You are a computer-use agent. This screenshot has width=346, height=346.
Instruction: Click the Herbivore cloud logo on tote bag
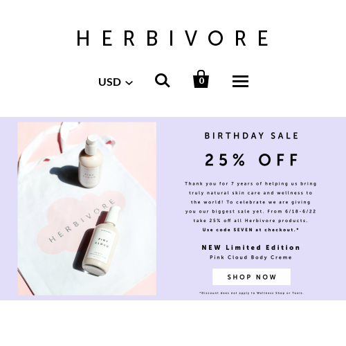(82, 221)
